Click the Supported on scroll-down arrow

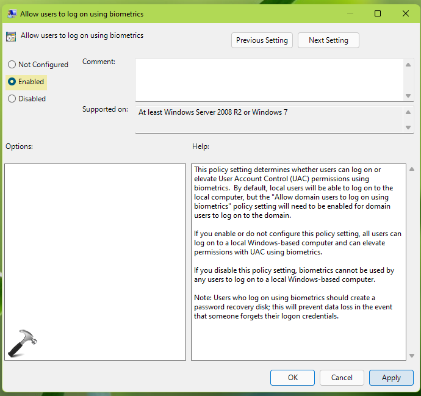tap(408, 128)
